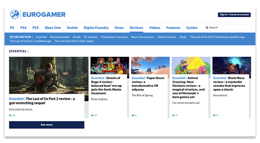Open comments count 187 on Streets of Rage review

click(94, 115)
